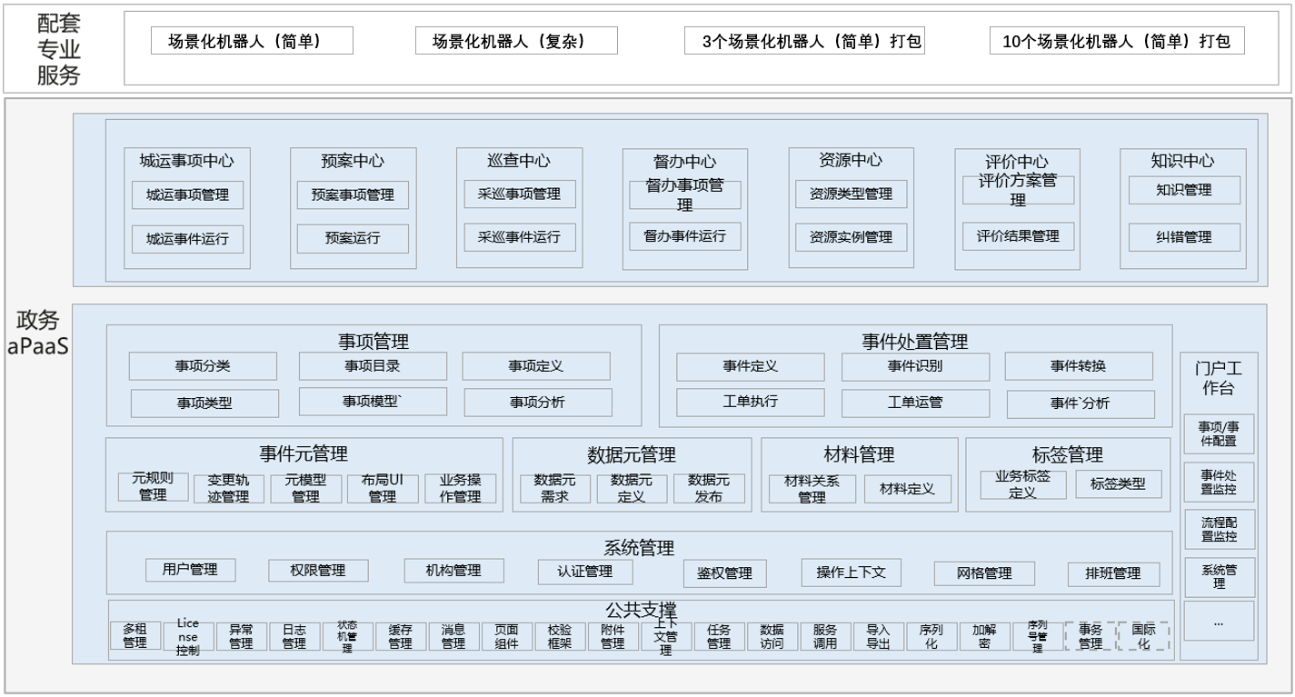Select the 评价方案管理 box

1019,190
